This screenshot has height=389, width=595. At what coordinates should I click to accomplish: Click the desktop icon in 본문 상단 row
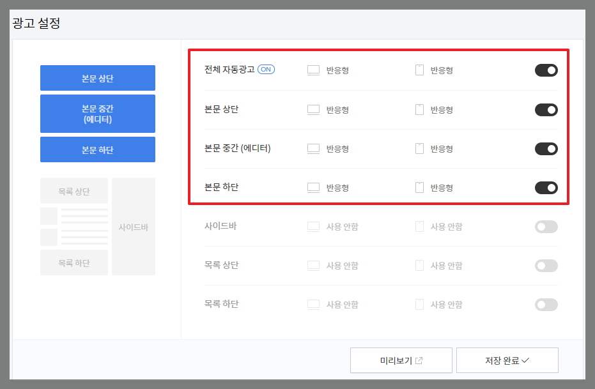[x=313, y=110]
